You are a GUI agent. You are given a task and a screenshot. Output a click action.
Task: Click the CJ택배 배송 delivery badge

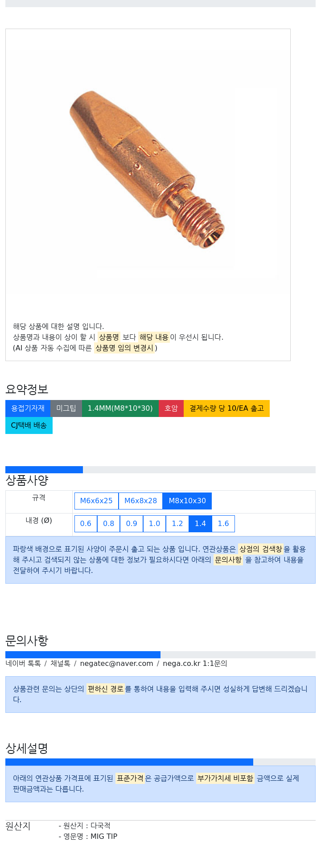pyautogui.click(x=29, y=425)
